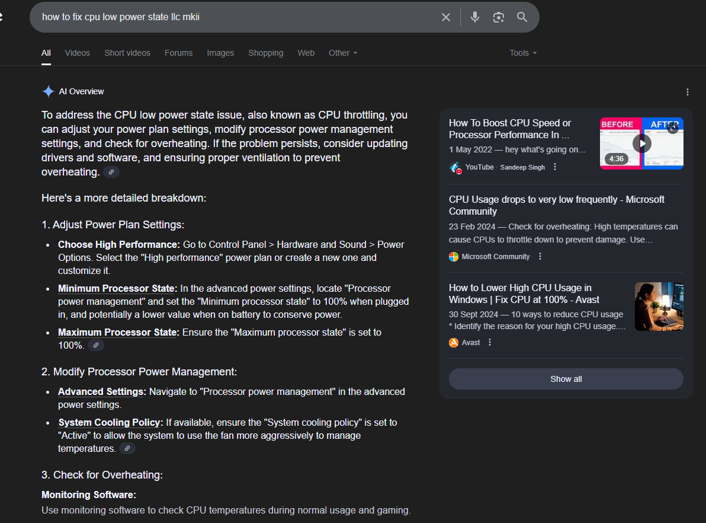706x523 pixels.
Task: Click the '2. Modify Processor Power Management:' heading
Action: [x=139, y=372]
